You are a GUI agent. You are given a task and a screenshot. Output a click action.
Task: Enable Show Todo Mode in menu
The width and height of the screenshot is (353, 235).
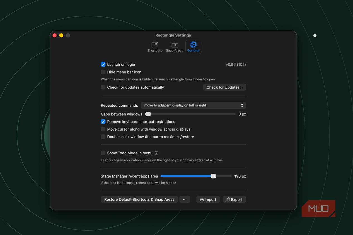pyautogui.click(x=103, y=153)
